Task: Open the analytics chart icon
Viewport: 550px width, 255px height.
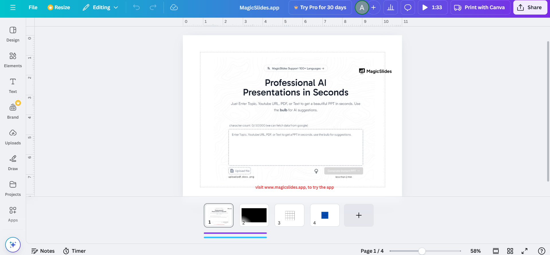Action: tap(391, 7)
